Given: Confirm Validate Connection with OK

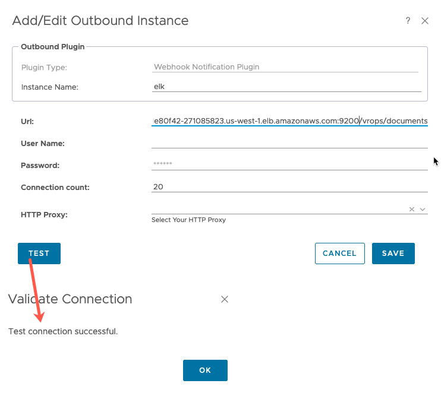Looking at the screenshot, I should click(x=205, y=370).
